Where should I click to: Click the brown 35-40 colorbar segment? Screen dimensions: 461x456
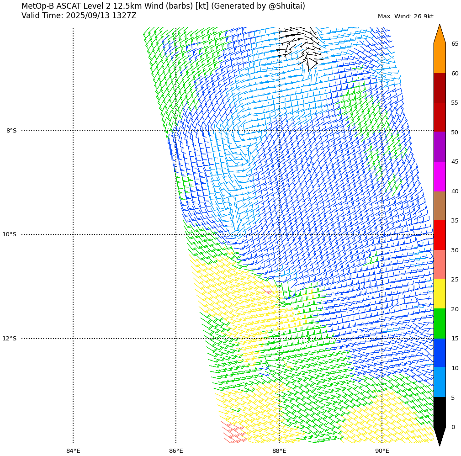click(440, 206)
